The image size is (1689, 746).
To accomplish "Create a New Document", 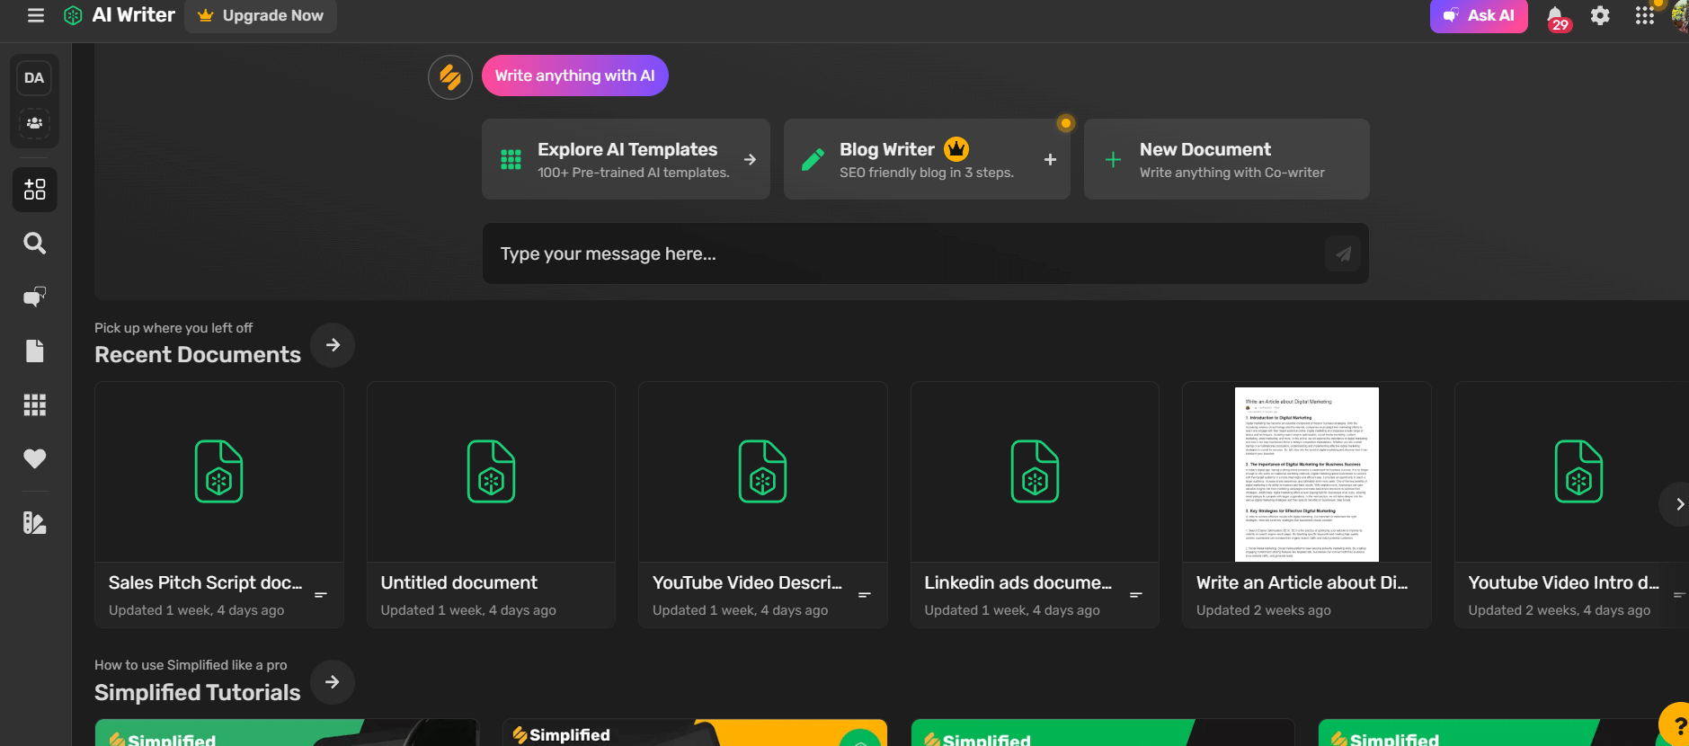I will 1227,159.
